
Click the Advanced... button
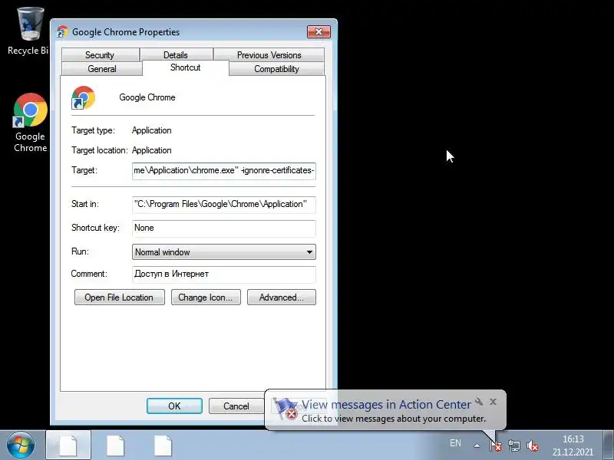coord(281,297)
